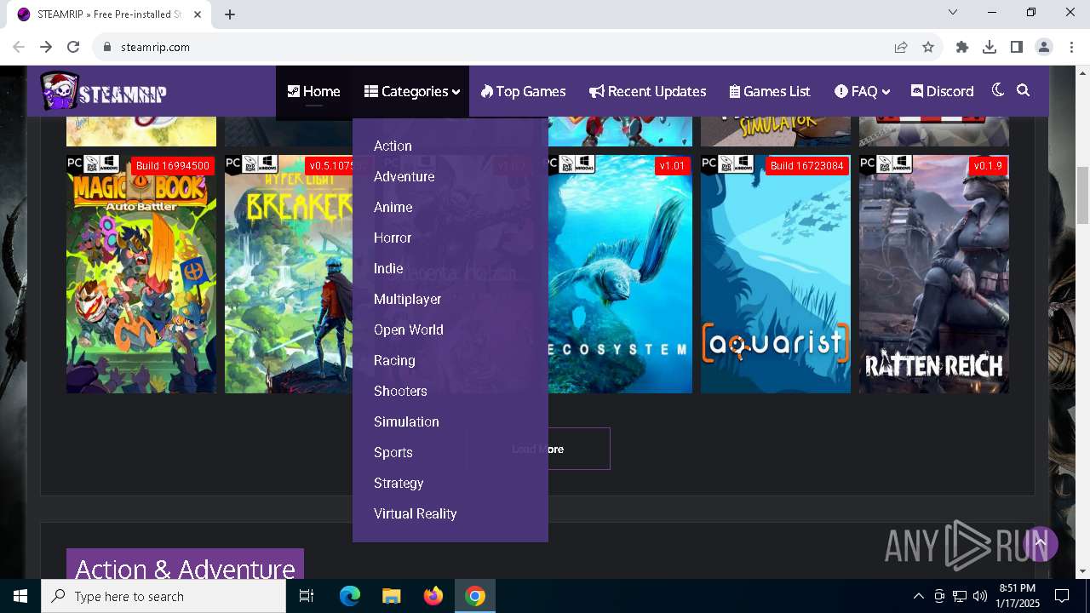Select Horror category
Image resolution: width=1090 pixels, height=613 pixels.
coord(393,238)
